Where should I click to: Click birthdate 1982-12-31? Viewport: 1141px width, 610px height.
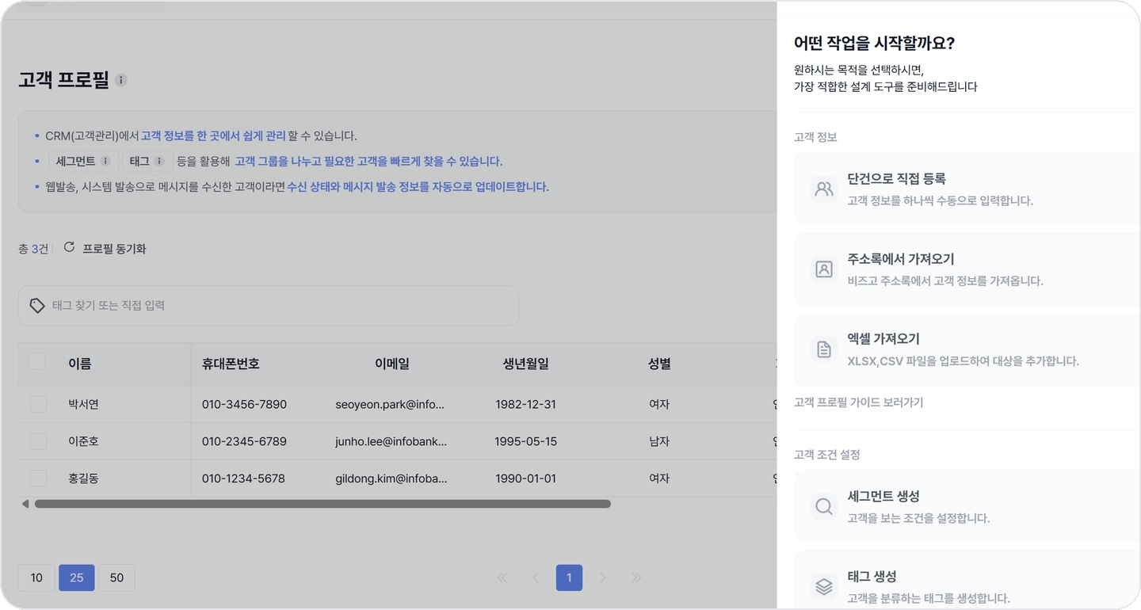pyautogui.click(x=526, y=404)
